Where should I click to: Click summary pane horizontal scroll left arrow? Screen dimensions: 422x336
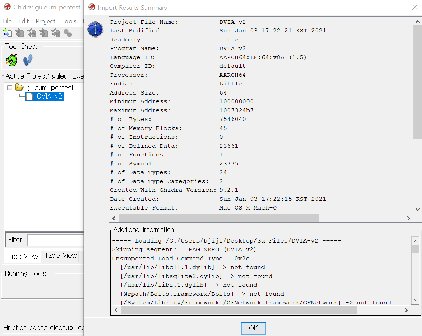pyautogui.click(x=114, y=218)
